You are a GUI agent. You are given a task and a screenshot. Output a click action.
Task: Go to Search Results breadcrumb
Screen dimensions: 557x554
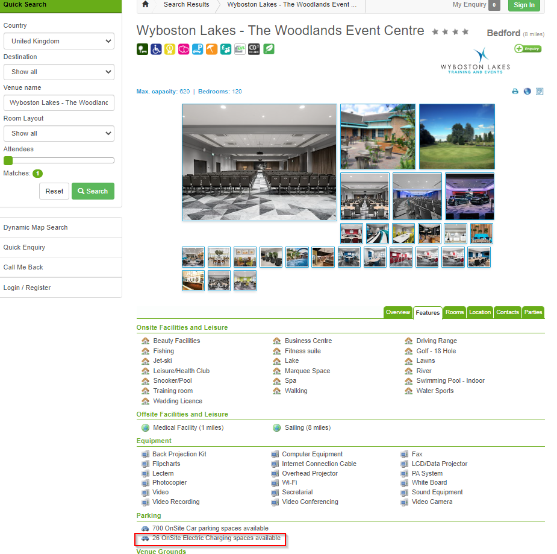pos(187,5)
